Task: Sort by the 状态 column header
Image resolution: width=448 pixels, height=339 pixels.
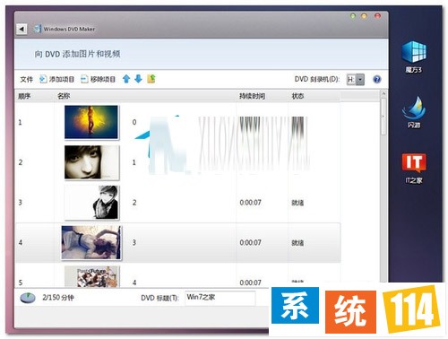Action: click(x=297, y=96)
